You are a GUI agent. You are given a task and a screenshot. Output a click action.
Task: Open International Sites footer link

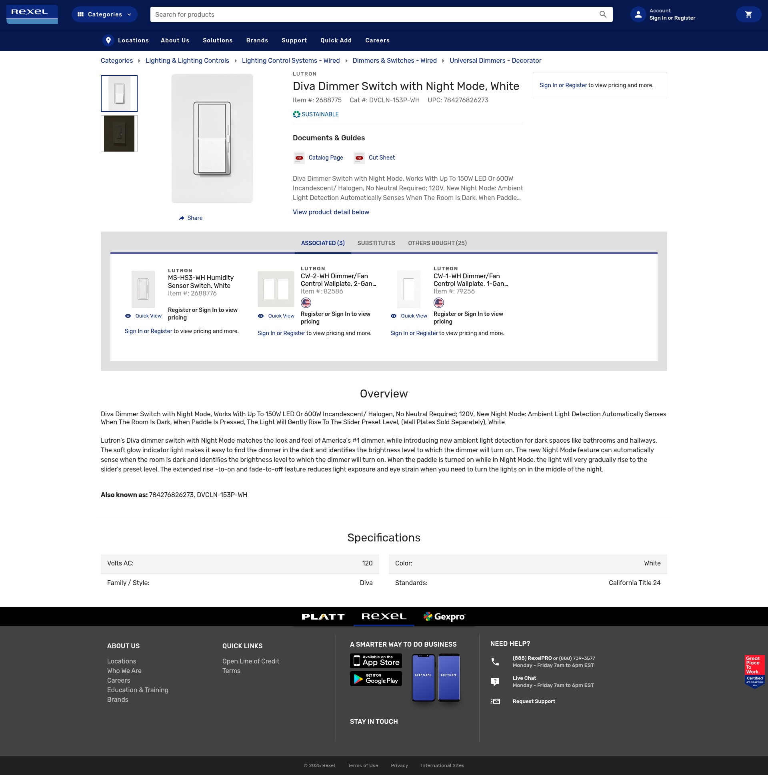(x=442, y=765)
